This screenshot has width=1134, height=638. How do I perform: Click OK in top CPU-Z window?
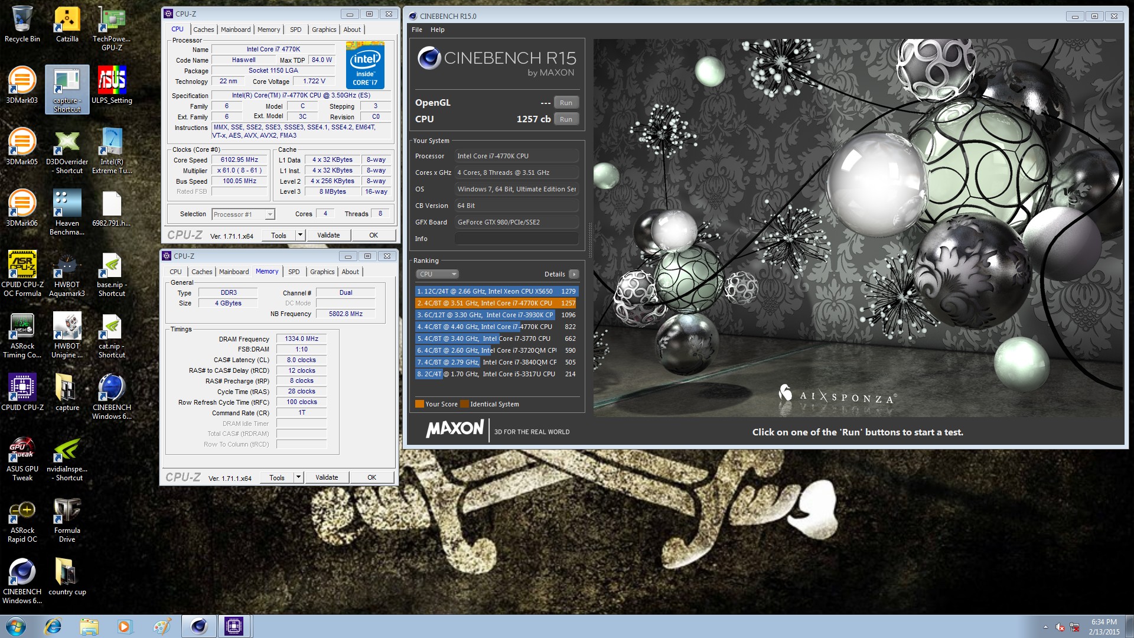tap(373, 235)
